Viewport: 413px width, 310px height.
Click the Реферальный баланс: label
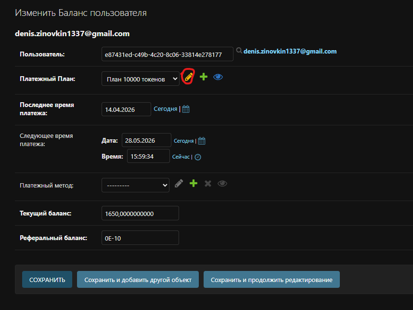(x=53, y=238)
